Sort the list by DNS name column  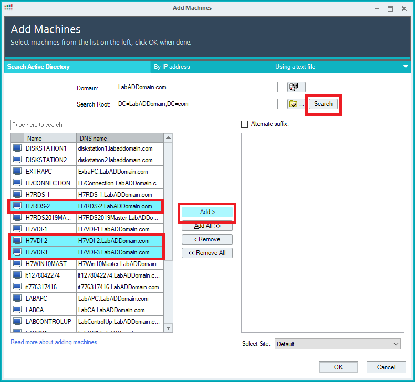(x=120, y=139)
